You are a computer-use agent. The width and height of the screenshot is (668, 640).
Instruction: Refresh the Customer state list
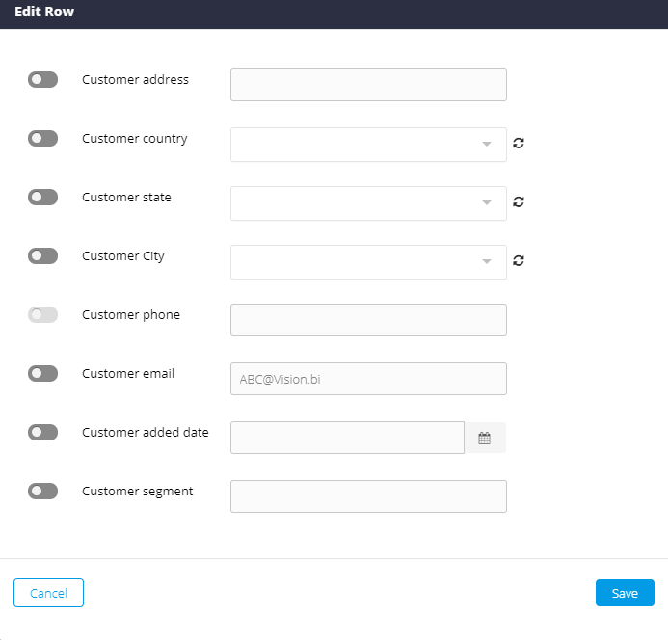pyautogui.click(x=518, y=202)
